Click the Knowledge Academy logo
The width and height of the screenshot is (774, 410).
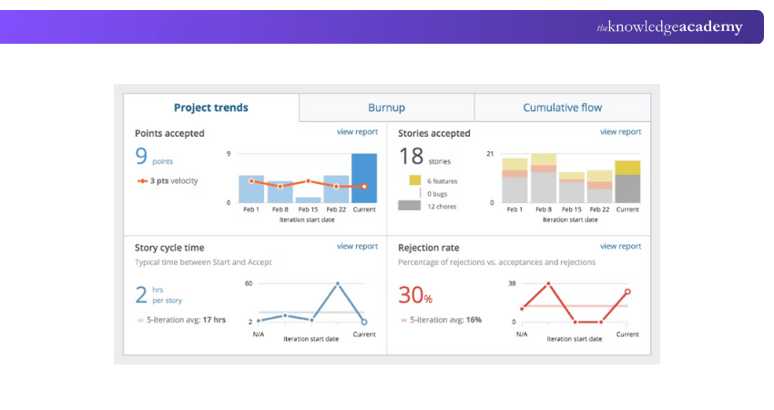tap(669, 26)
